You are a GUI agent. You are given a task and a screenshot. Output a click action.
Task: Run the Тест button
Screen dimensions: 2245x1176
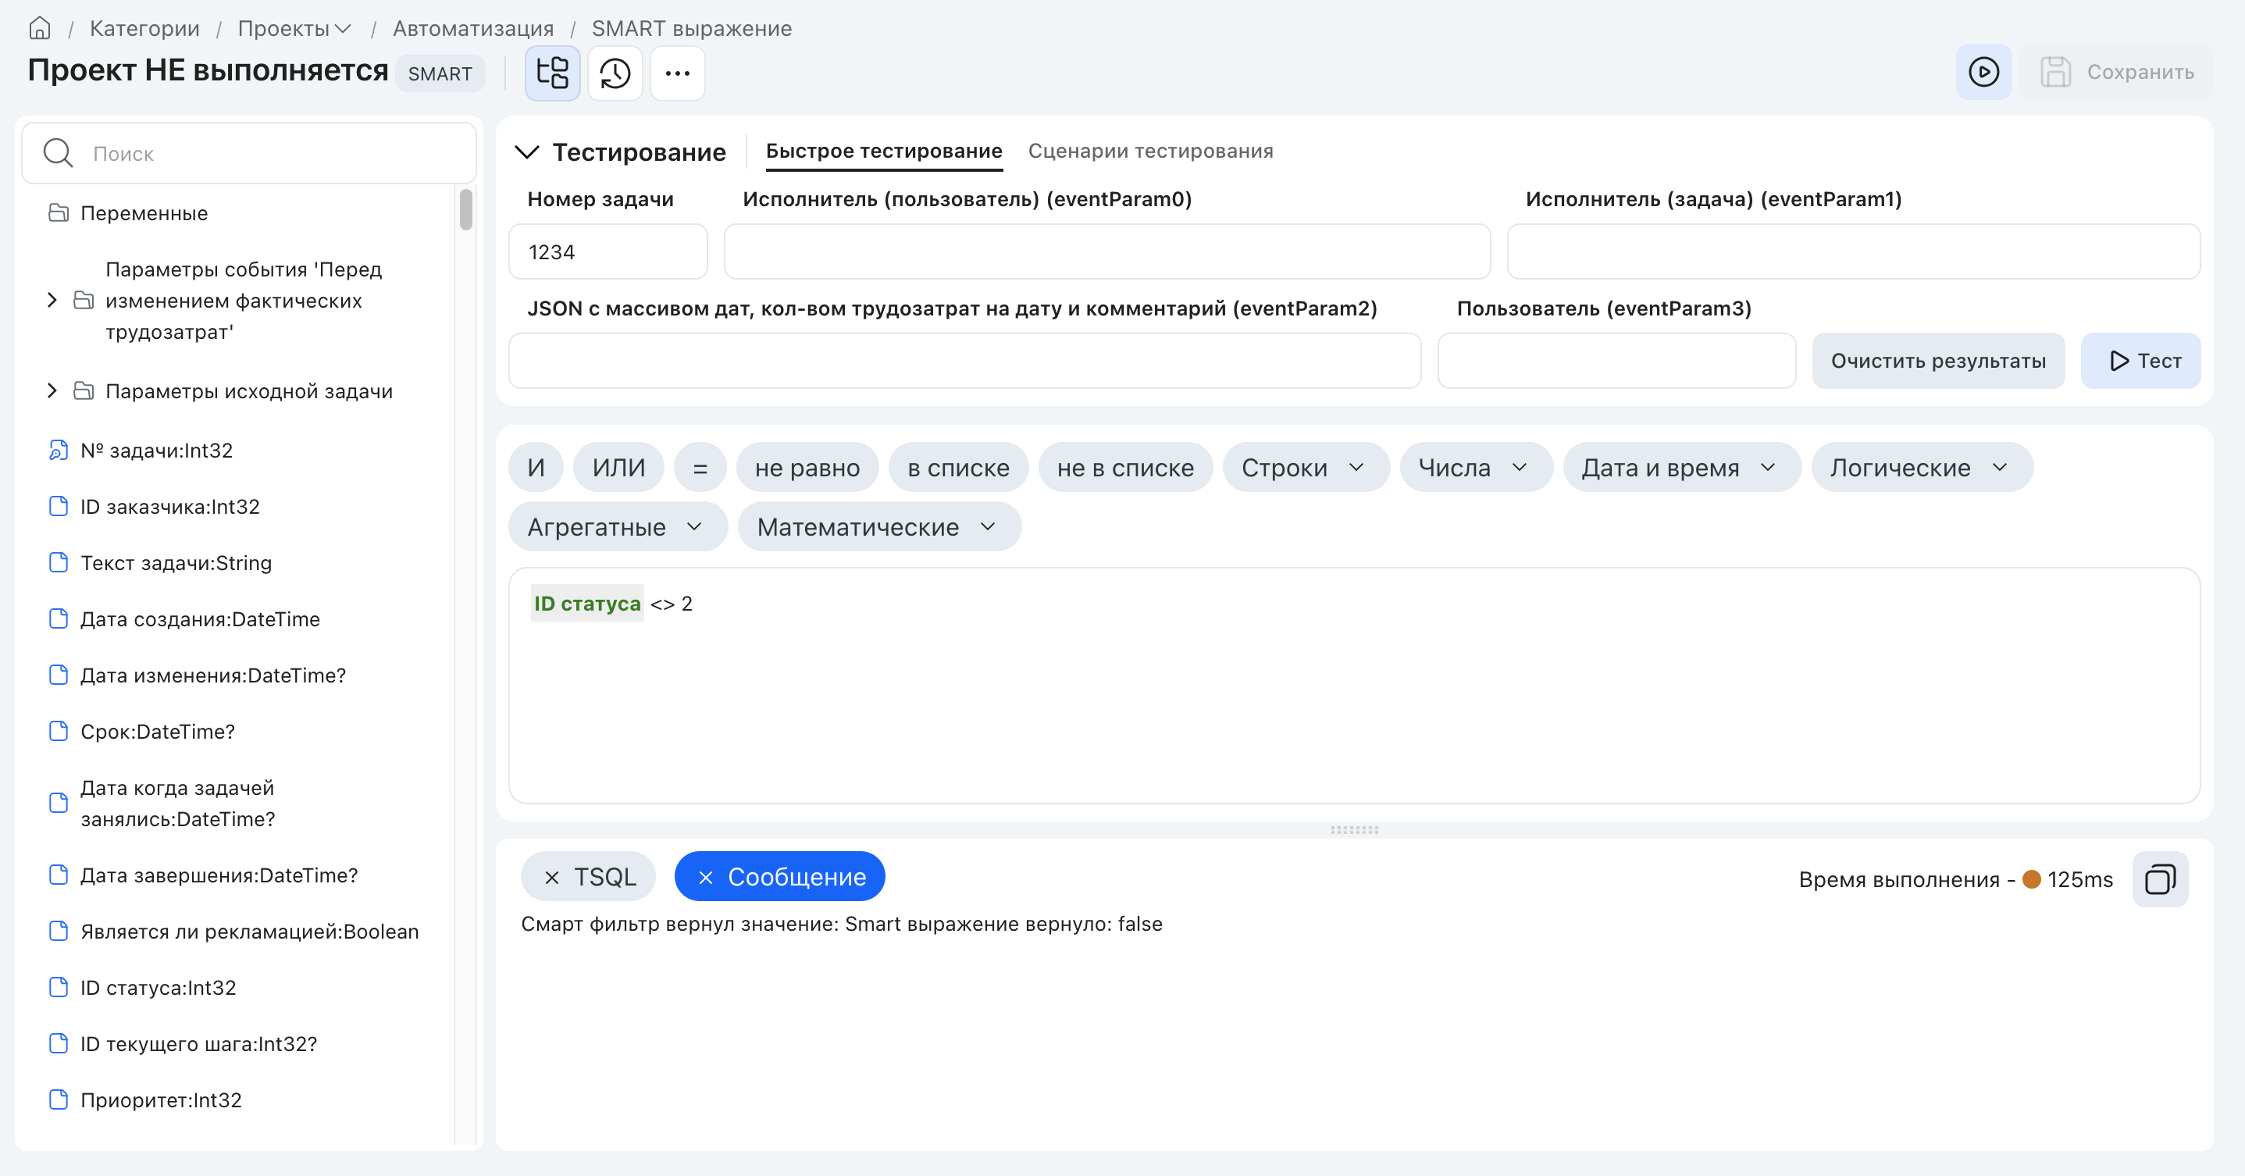2140,360
